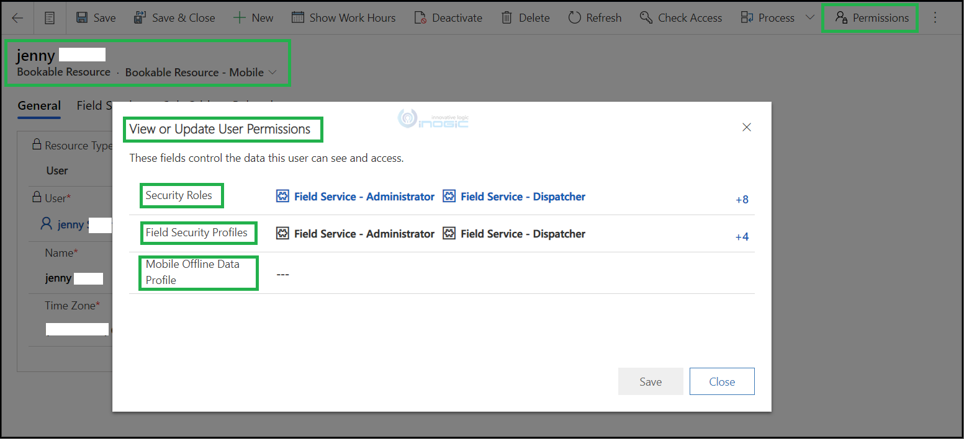Expand the Process dropdown chevron
The height and width of the screenshot is (439, 964).
[x=809, y=17]
